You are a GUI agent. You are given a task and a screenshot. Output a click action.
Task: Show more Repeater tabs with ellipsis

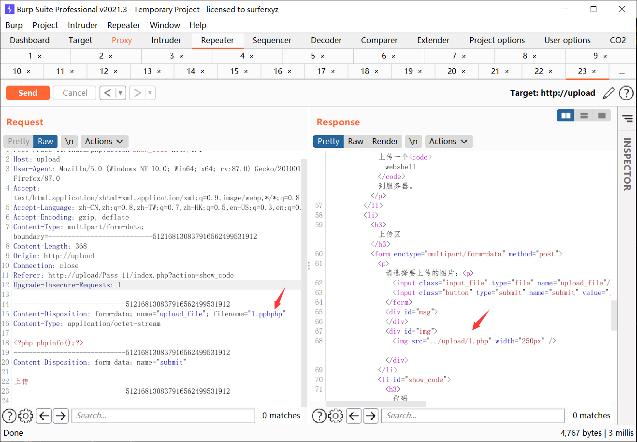pyautogui.click(x=622, y=72)
